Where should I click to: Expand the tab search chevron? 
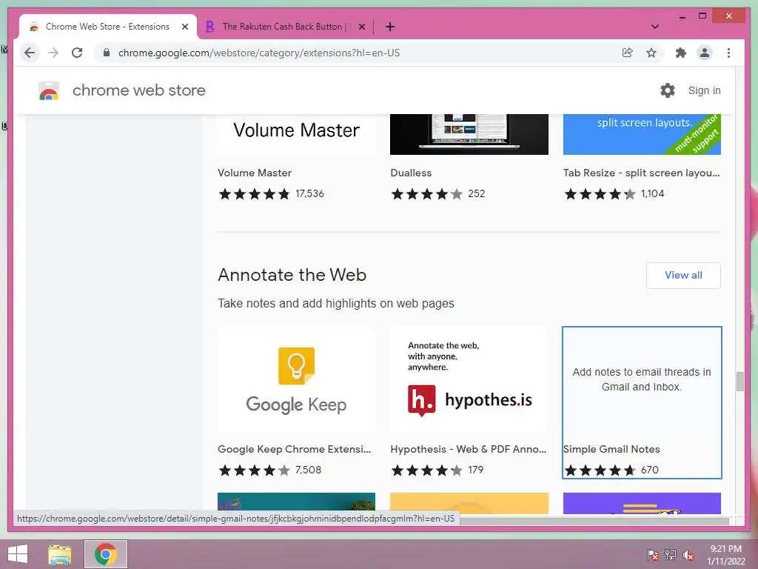(655, 27)
